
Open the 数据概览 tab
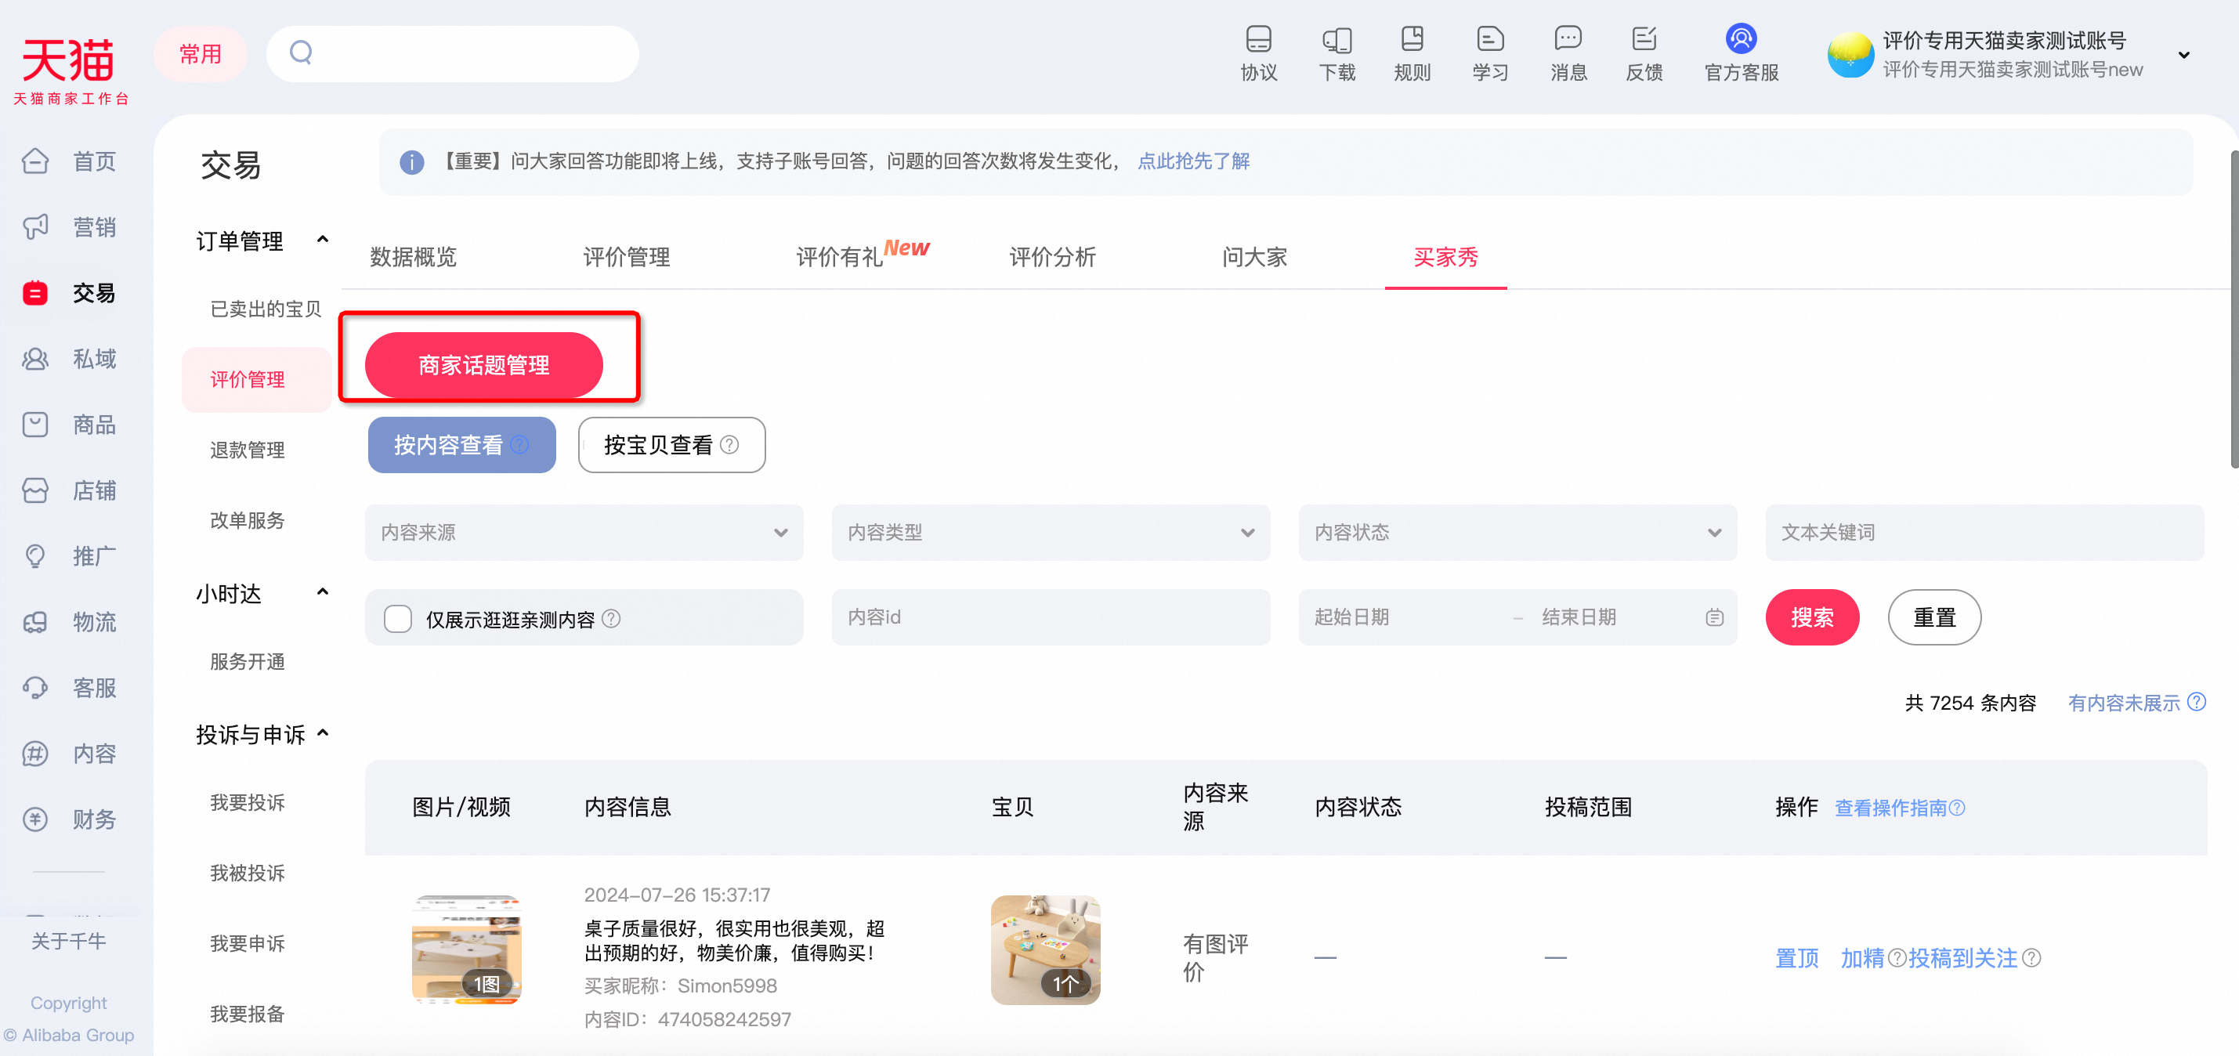tap(413, 257)
